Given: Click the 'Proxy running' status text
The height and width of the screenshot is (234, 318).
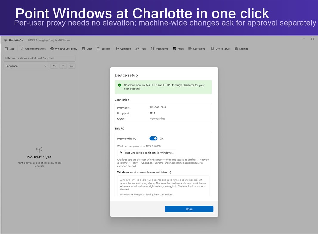Looking at the screenshot, I should (x=157, y=119).
